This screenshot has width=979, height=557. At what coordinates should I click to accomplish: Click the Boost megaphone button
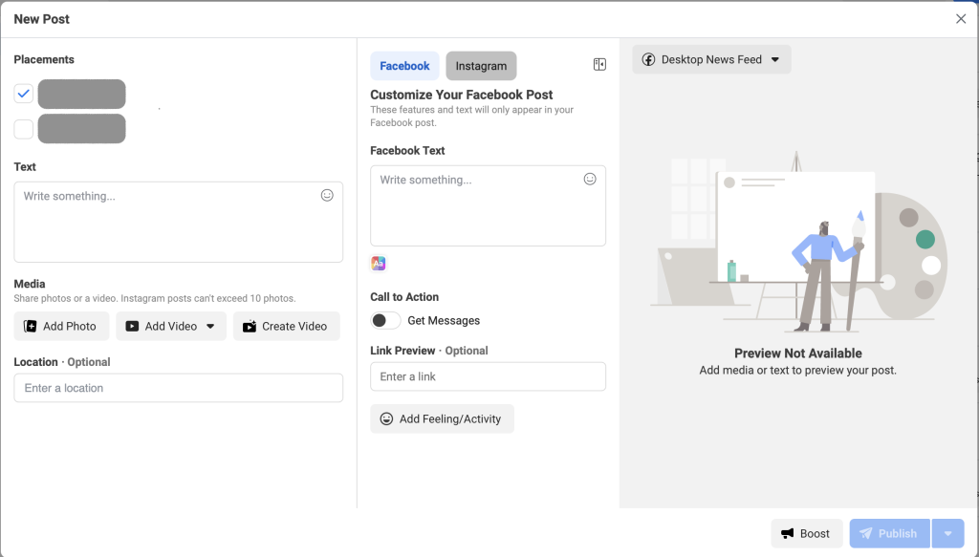[x=806, y=533]
